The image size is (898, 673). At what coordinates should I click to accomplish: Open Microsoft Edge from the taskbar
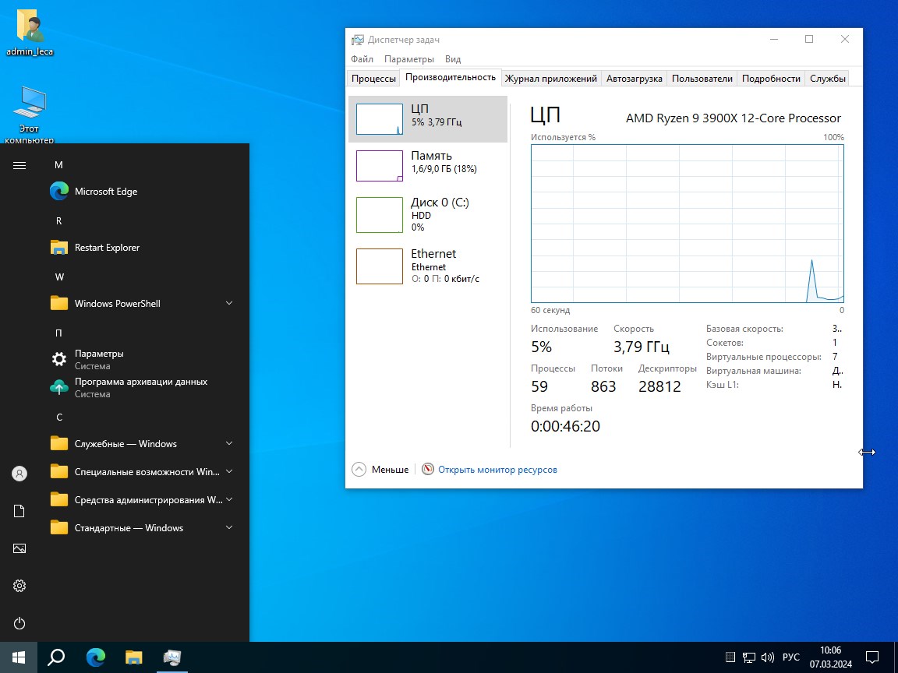(95, 657)
